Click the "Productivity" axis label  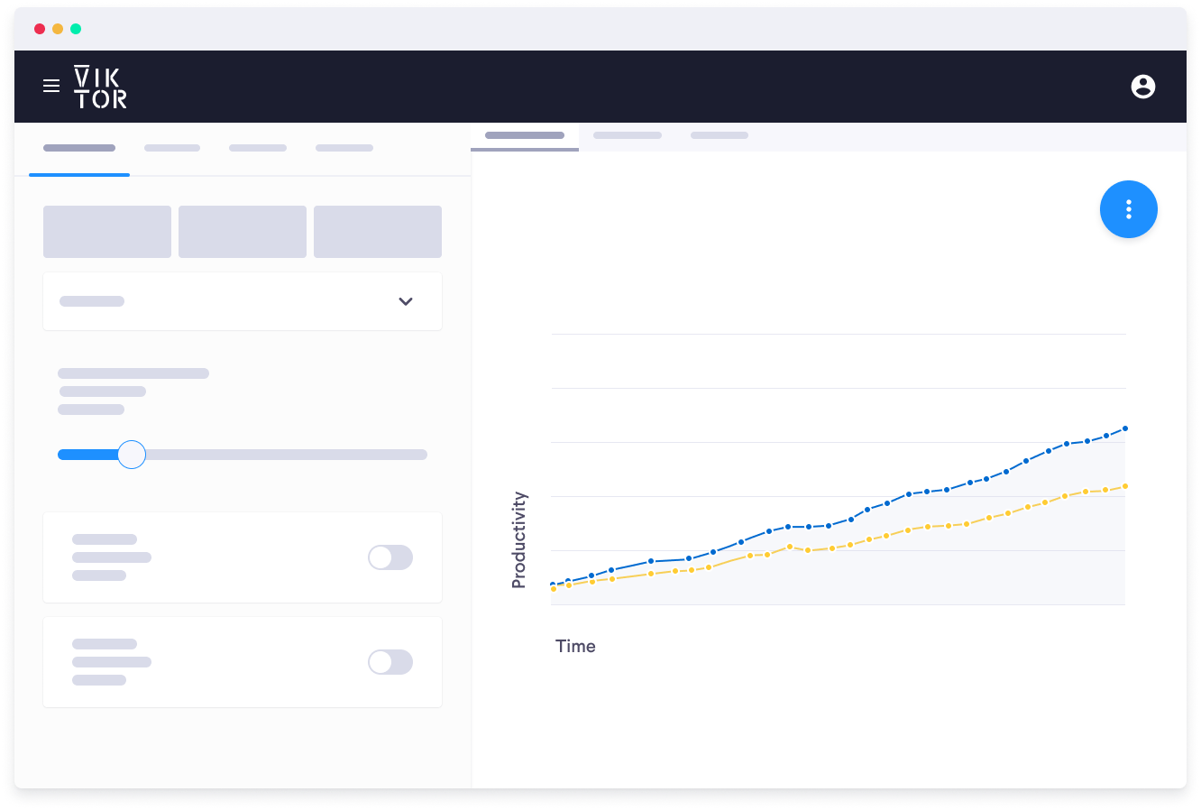point(518,539)
